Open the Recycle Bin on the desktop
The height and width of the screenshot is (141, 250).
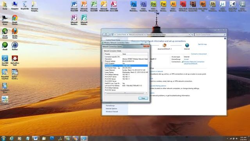pos(25,5)
